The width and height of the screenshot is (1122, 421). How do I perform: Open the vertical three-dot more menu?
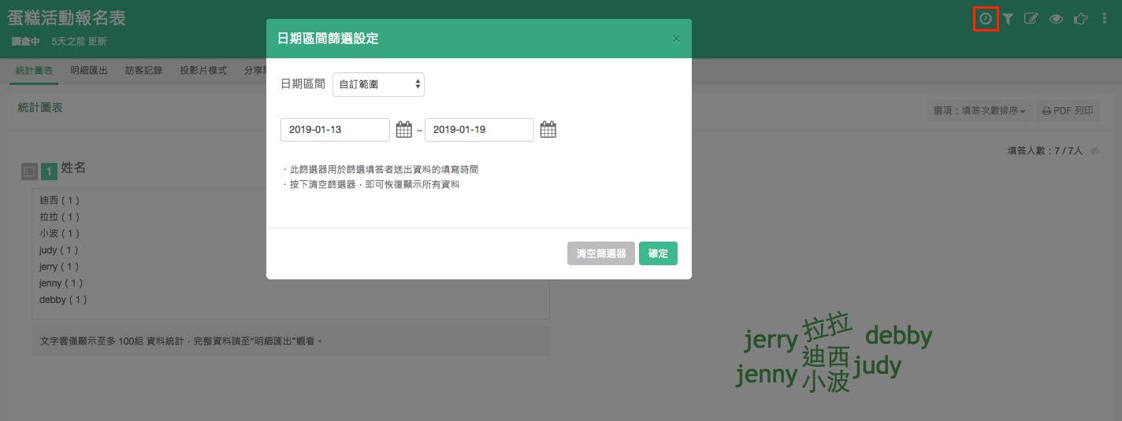click(1105, 18)
